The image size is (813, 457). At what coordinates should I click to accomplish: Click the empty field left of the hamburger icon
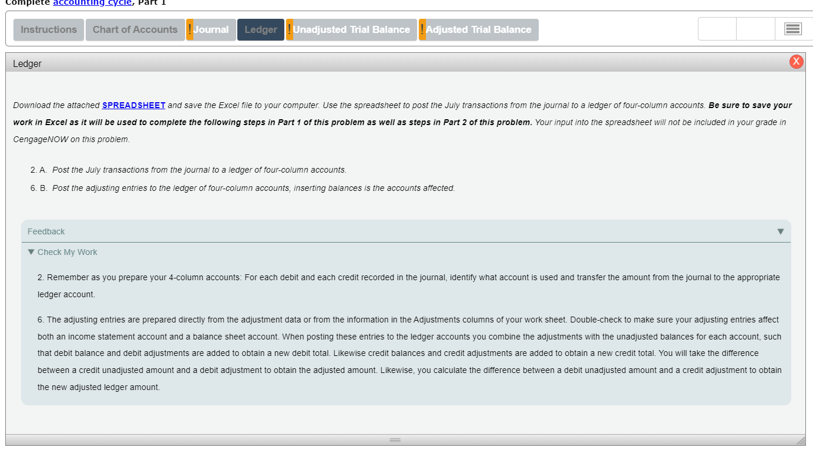click(755, 28)
